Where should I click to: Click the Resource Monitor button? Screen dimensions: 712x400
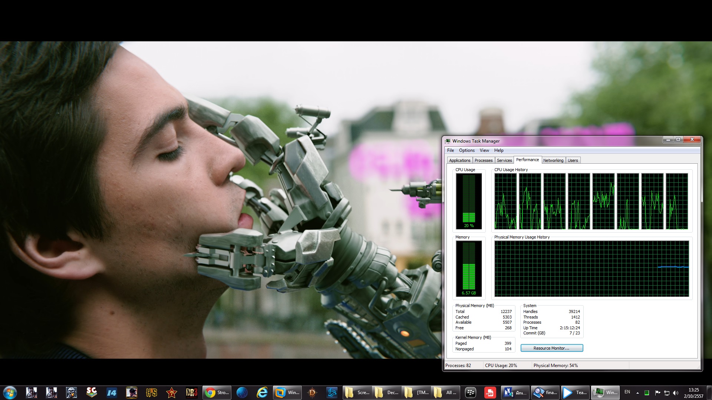click(x=551, y=348)
